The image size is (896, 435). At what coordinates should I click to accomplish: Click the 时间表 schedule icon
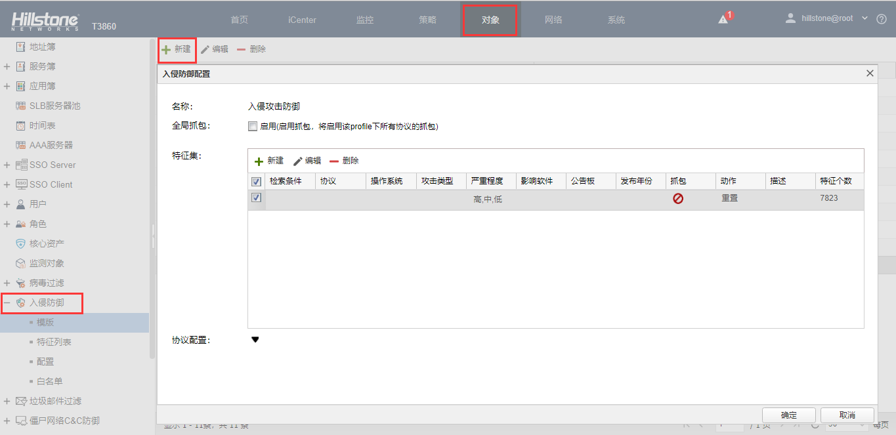tap(20, 125)
